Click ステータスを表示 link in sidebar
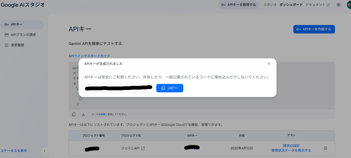The height and width of the screenshot is (158, 351). [14, 151]
